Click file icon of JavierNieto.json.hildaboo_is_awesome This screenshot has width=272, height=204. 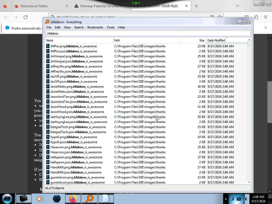click(x=48, y=91)
